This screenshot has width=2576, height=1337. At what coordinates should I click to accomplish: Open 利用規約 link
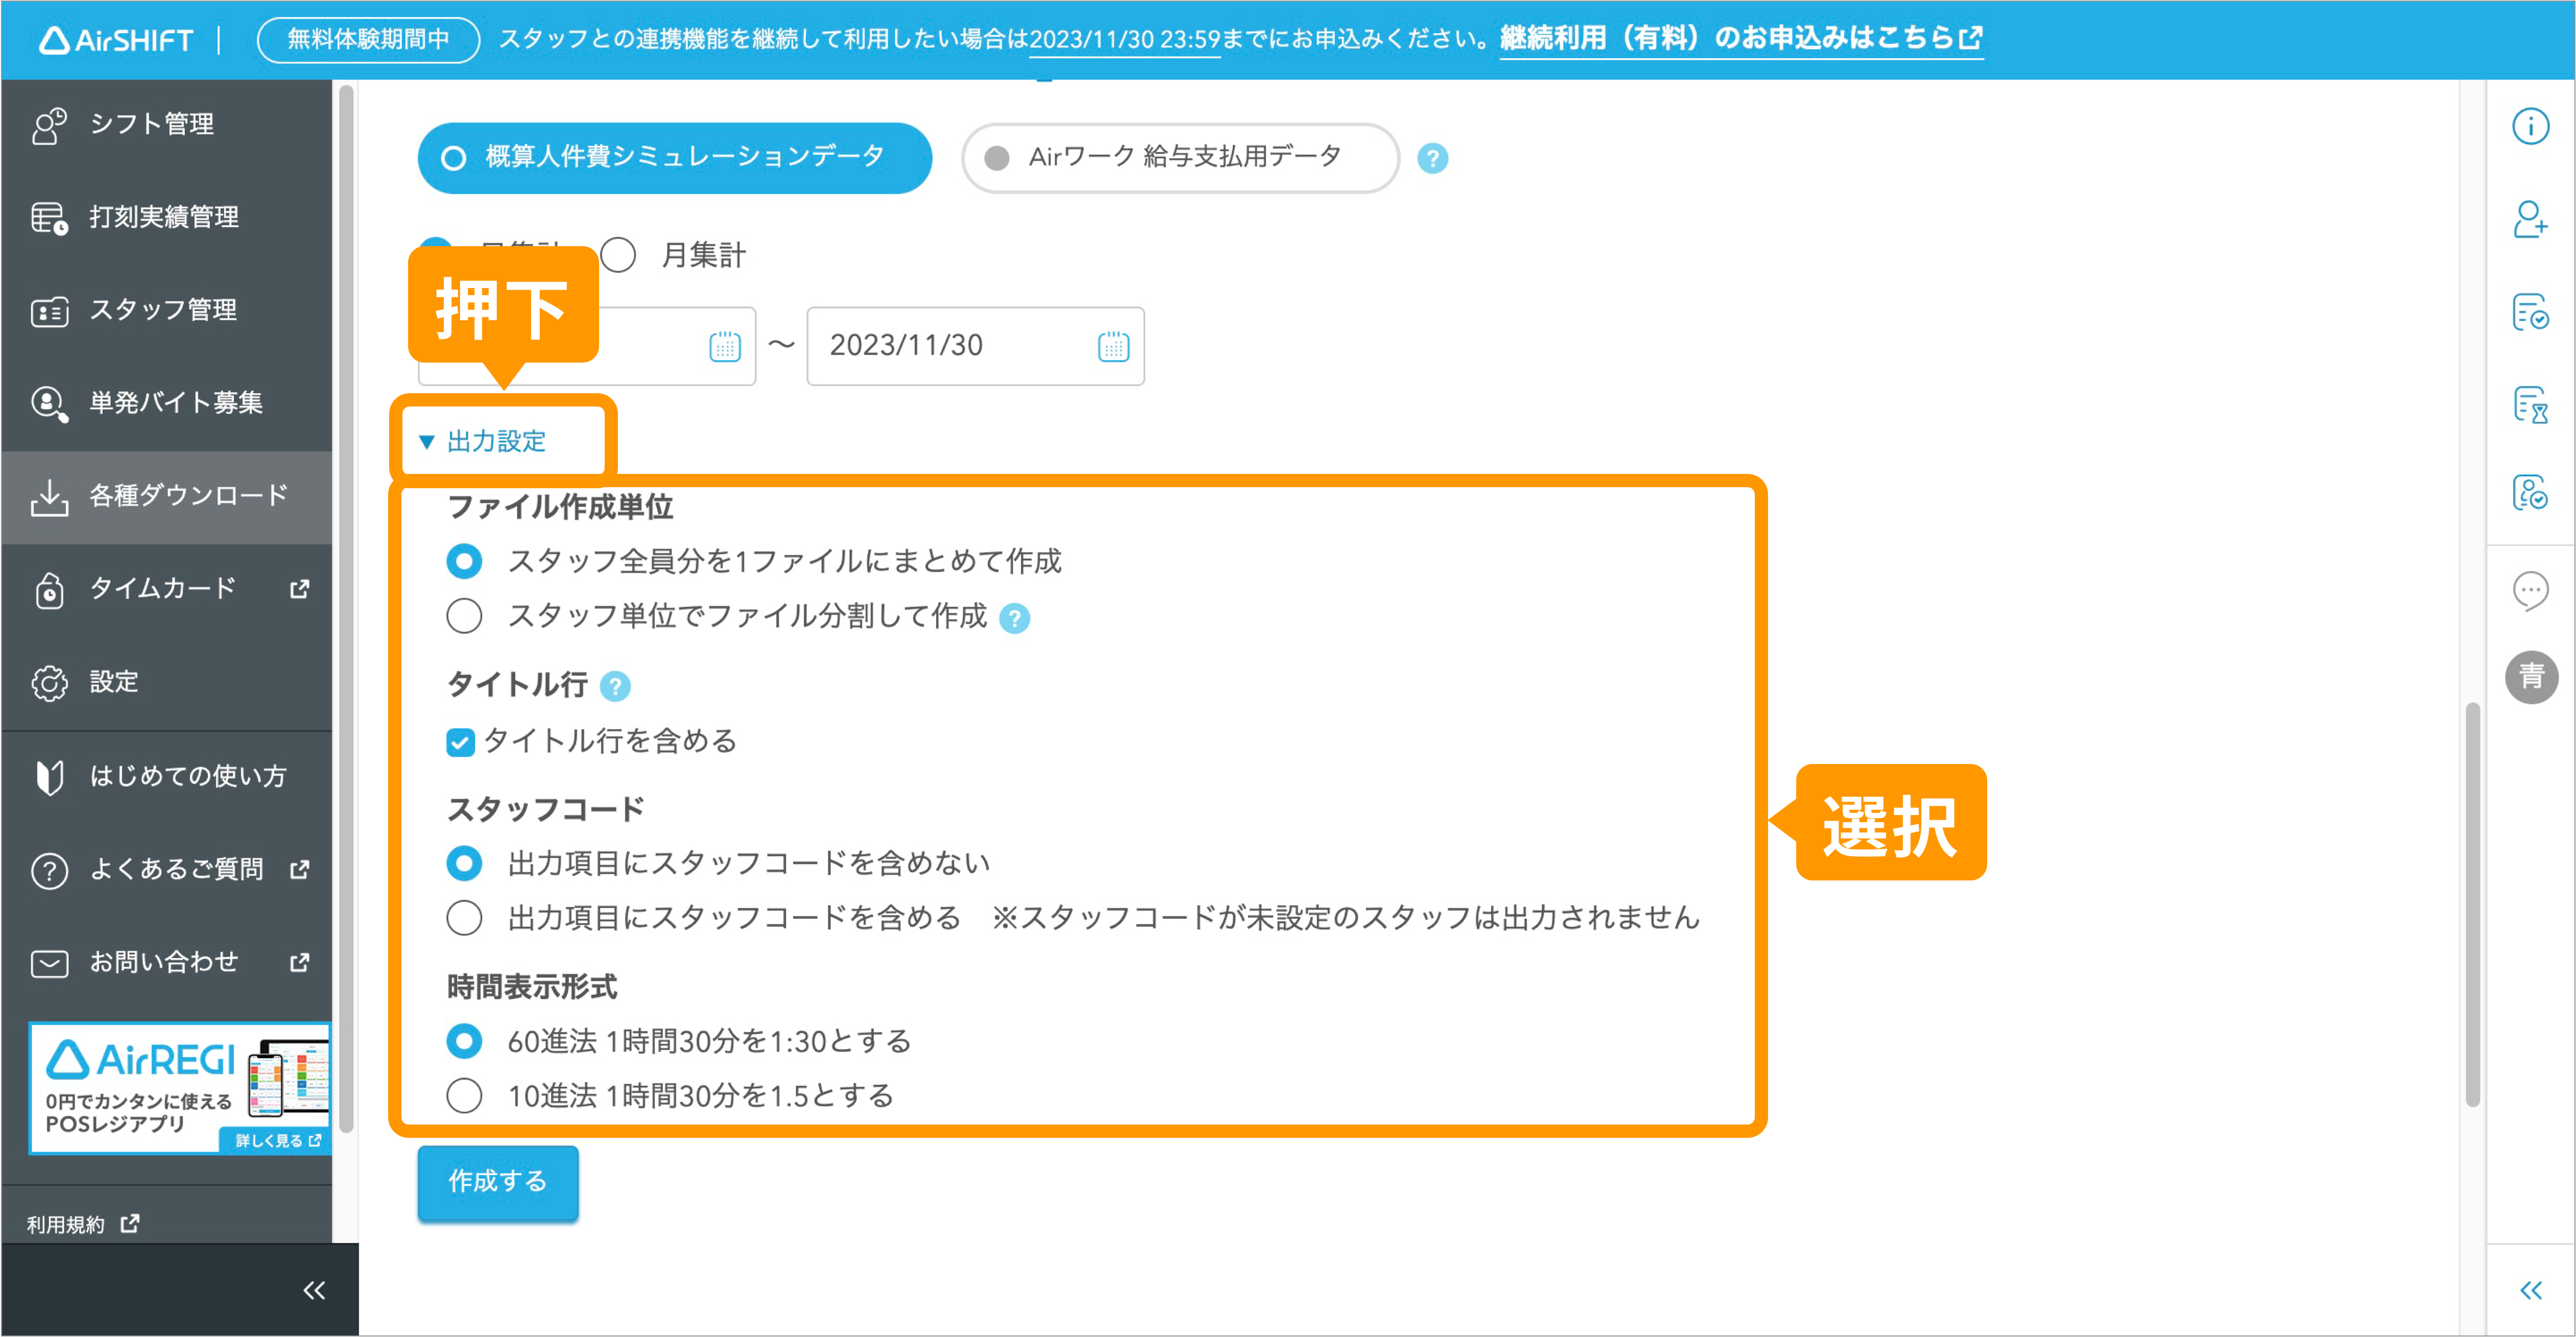click(82, 1225)
